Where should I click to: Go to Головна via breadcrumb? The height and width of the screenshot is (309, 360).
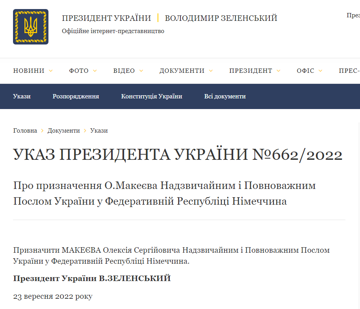pyautogui.click(x=25, y=130)
